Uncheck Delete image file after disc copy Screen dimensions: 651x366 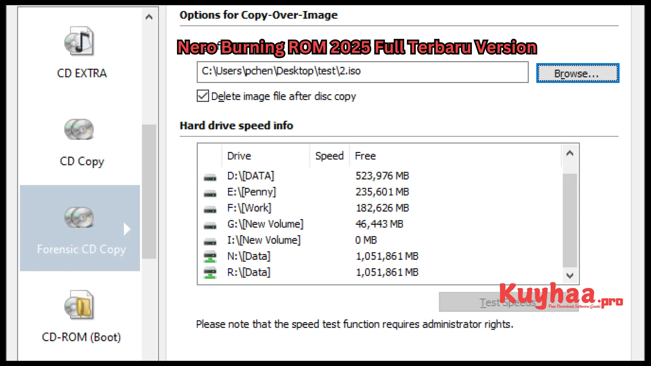(x=203, y=96)
